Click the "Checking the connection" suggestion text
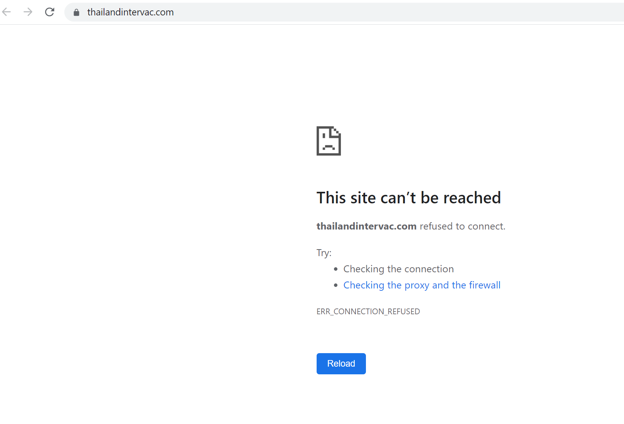 398,269
